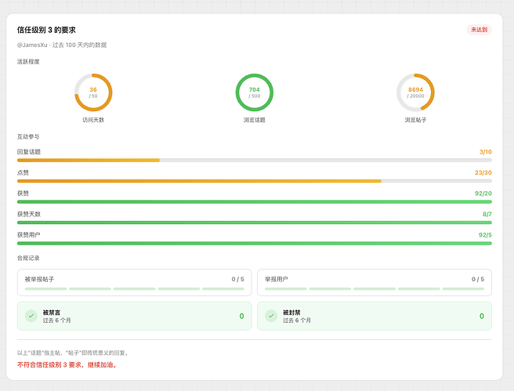
Task: Click the 访问天数 label
Action: (x=93, y=120)
